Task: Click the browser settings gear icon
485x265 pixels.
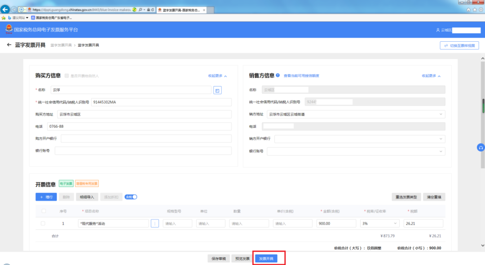Action: (481, 10)
